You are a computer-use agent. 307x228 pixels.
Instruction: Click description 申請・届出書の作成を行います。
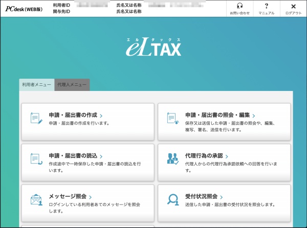tap(79, 123)
